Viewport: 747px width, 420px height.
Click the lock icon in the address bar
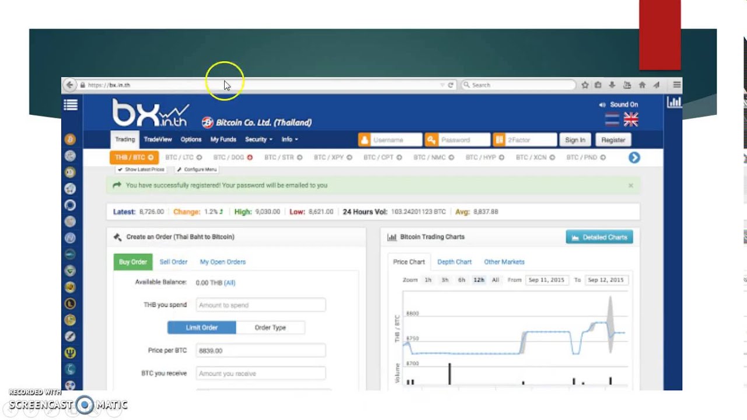(82, 85)
